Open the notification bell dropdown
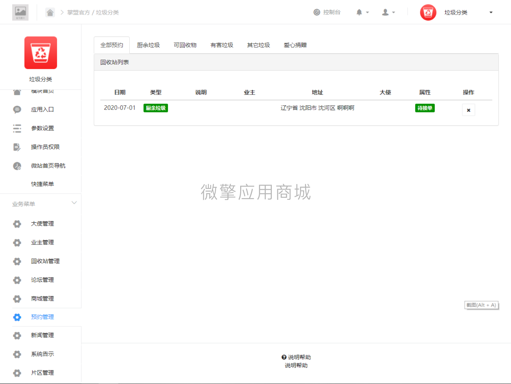Screen dimensions: 511x384 pos(363,12)
